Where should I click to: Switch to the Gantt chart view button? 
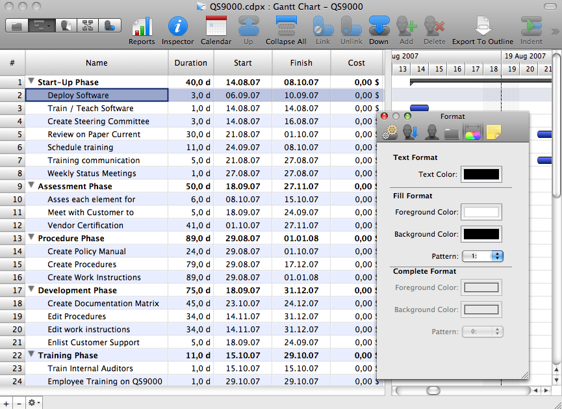click(x=42, y=26)
